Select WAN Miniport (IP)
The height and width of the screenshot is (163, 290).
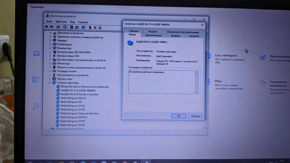[x=71, y=102]
